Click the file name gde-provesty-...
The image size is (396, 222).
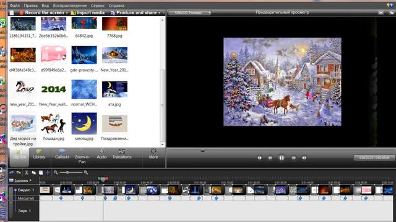pyautogui.click(x=84, y=70)
